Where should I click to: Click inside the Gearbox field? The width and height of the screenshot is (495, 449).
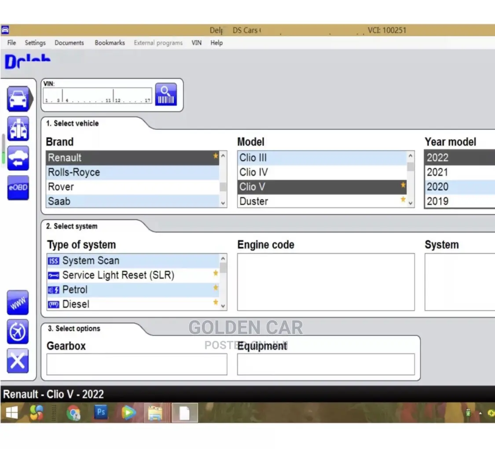pos(136,364)
